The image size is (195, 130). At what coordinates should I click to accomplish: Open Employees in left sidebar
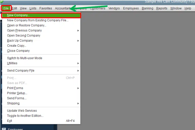tap(15, 129)
